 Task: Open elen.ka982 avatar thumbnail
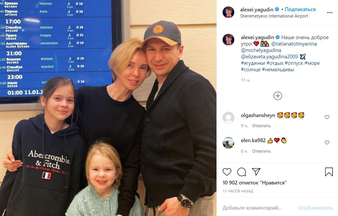pyautogui.click(x=228, y=143)
